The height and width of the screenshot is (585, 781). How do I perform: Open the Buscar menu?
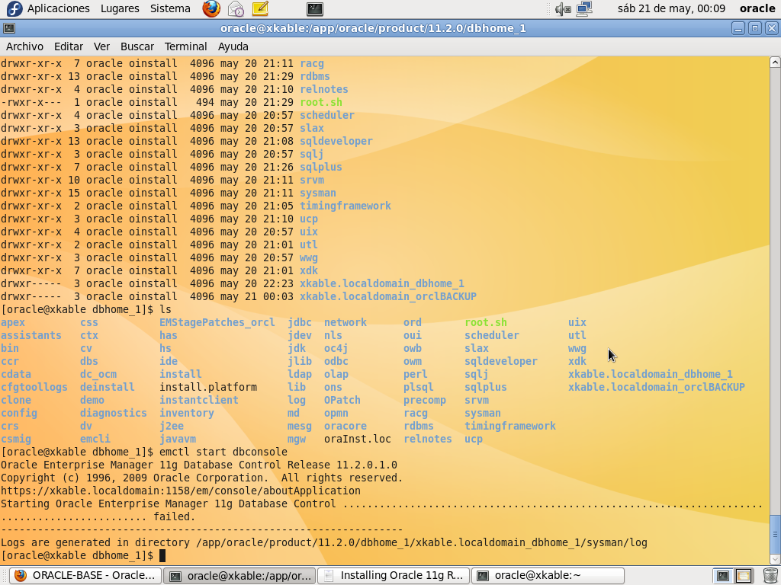137,46
